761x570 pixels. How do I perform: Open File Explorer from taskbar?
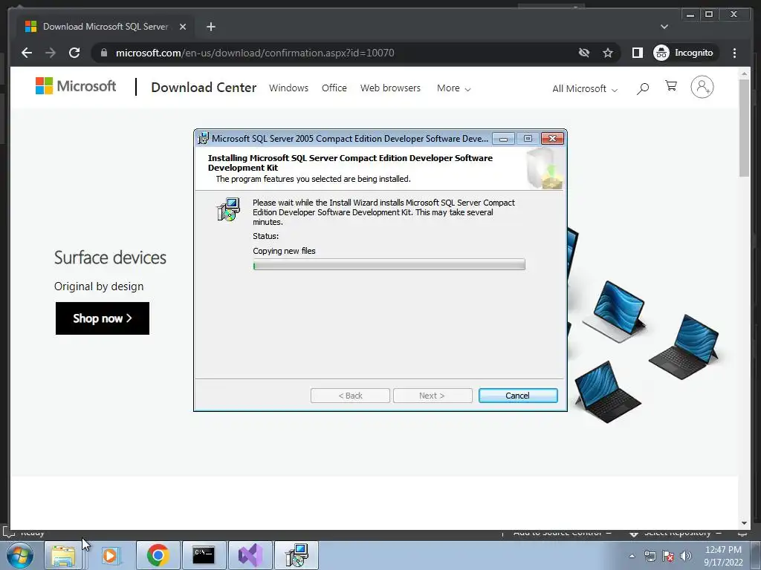[63, 555]
